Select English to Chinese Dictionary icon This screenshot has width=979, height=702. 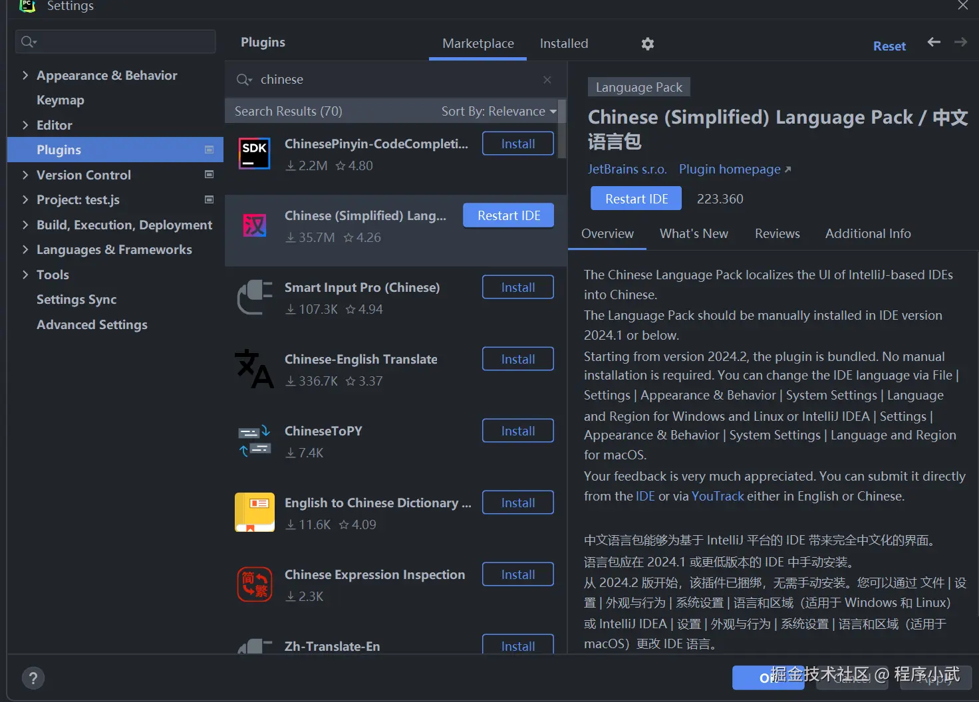tap(255, 513)
